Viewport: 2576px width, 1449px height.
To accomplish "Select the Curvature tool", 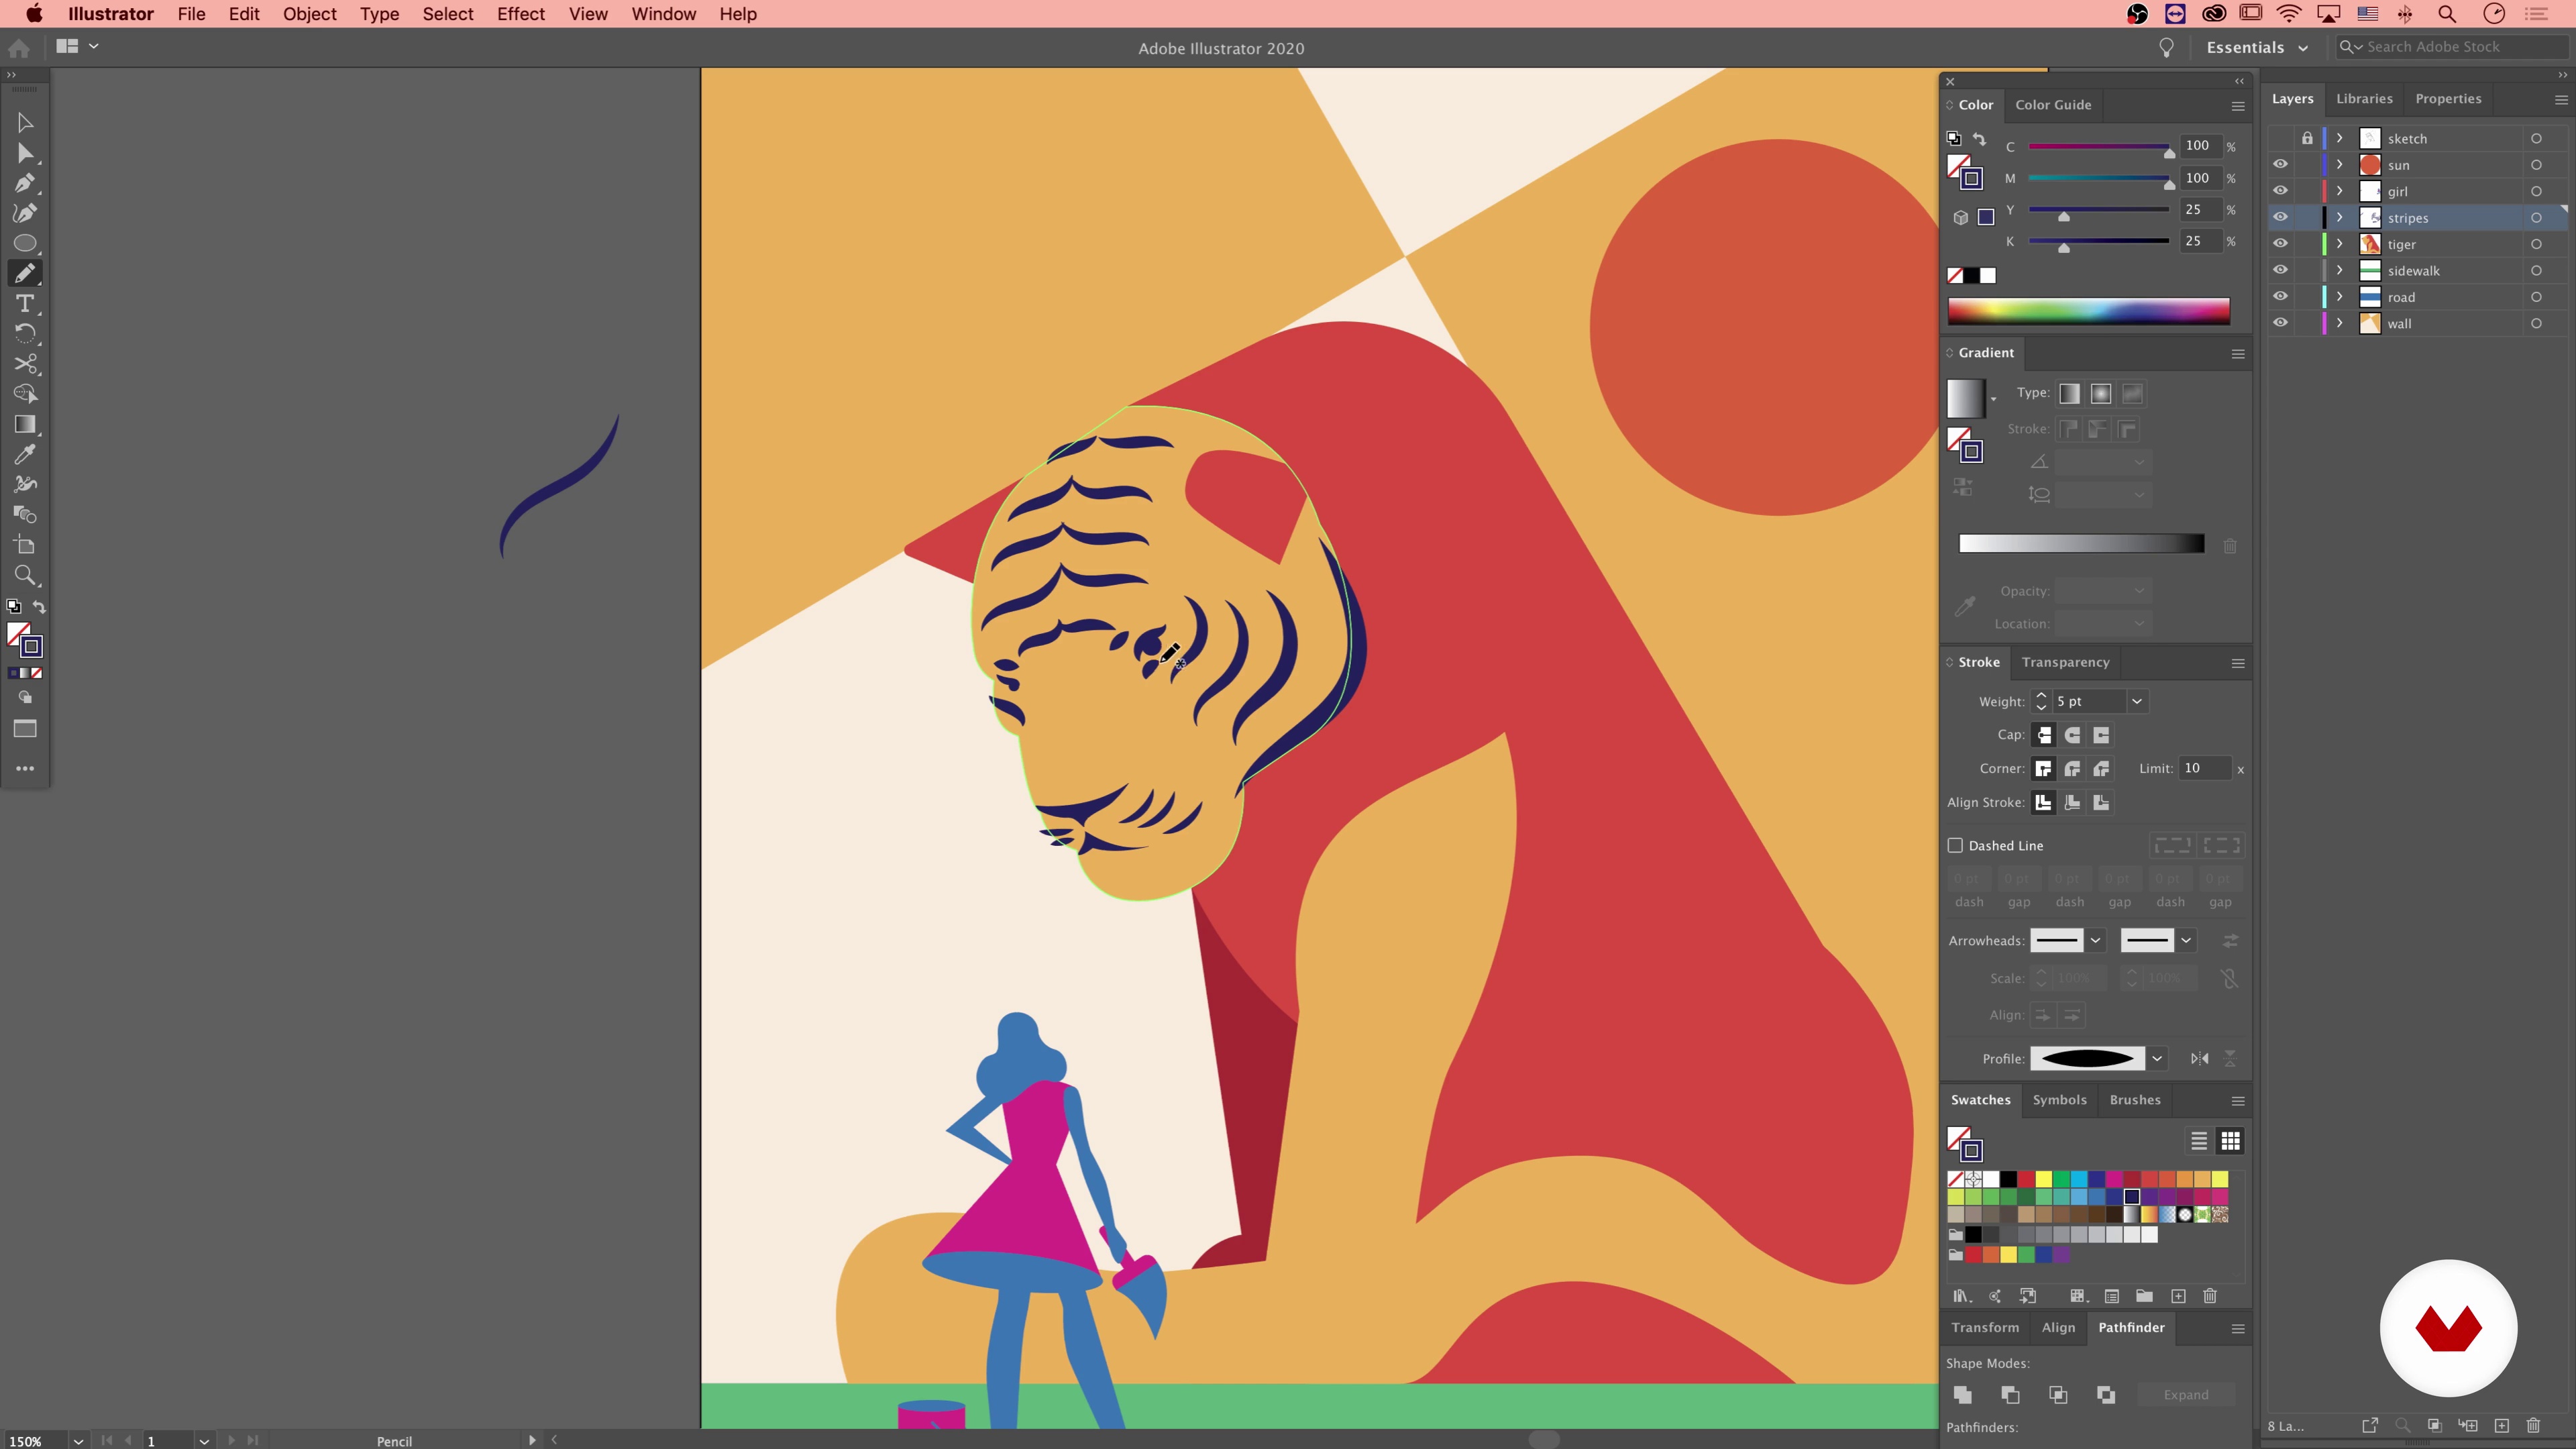I will click(25, 213).
